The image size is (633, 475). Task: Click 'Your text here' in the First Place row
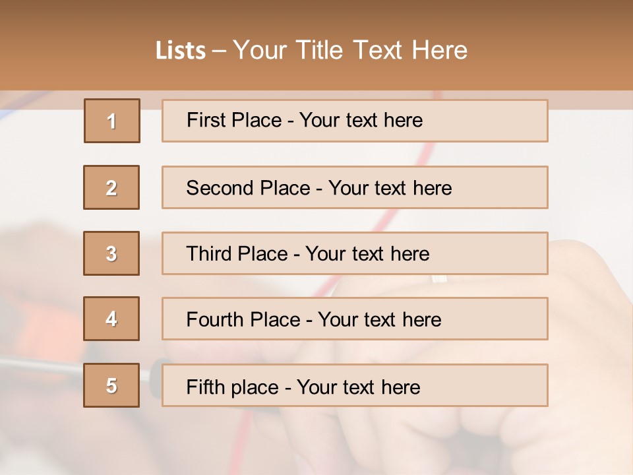[361, 120]
